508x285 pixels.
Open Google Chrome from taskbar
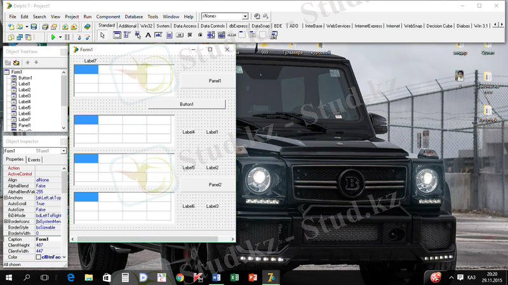pyautogui.click(x=180, y=277)
